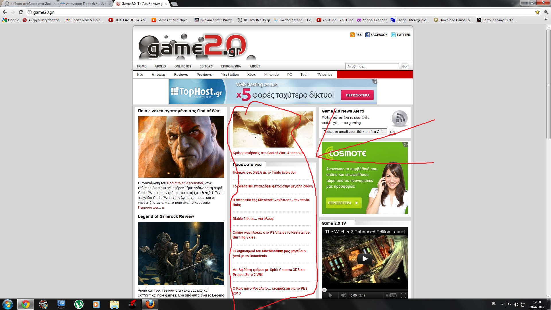Open the Firefox taskbar icon
Viewport: 551px width, 310px height.
pyautogui.click(x=150, y=304)
